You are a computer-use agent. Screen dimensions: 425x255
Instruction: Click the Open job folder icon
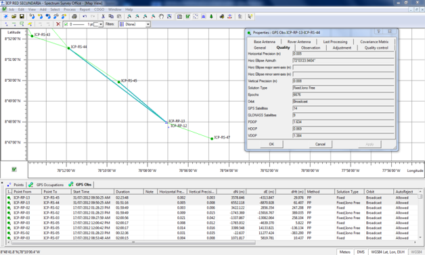pos(14,16)
